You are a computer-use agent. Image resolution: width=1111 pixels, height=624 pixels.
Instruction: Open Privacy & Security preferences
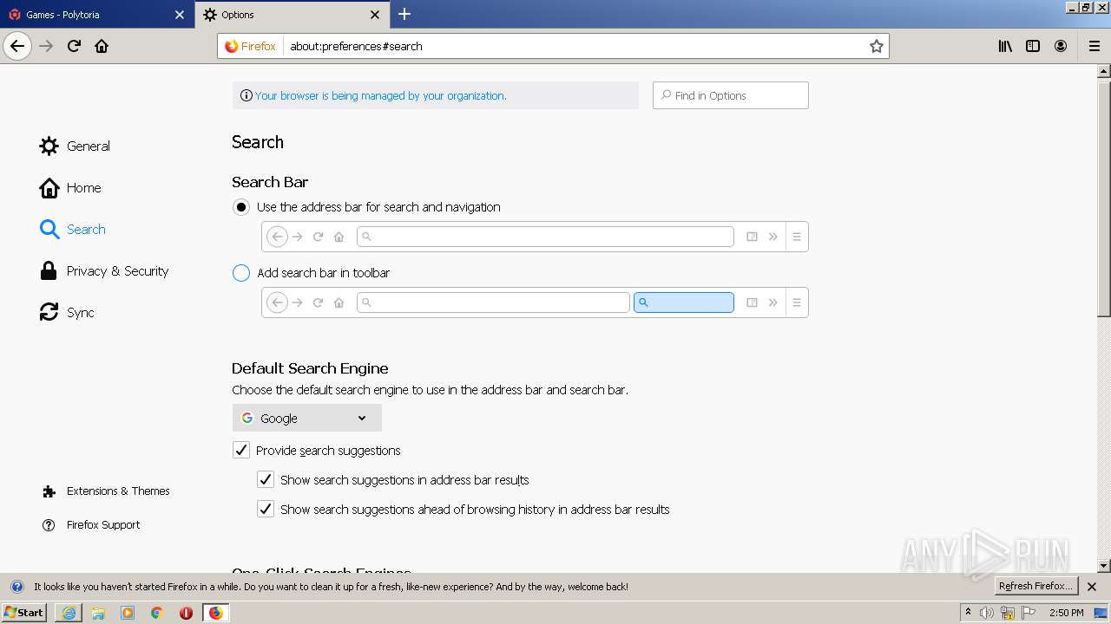(x=104, y=270)
